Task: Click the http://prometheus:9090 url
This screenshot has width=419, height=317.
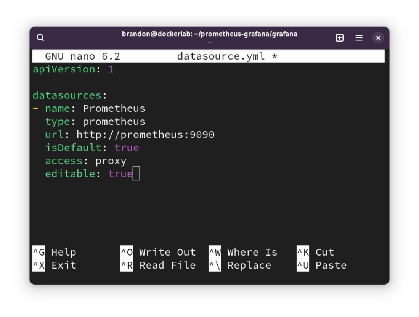Action: [x=145, y=134]
